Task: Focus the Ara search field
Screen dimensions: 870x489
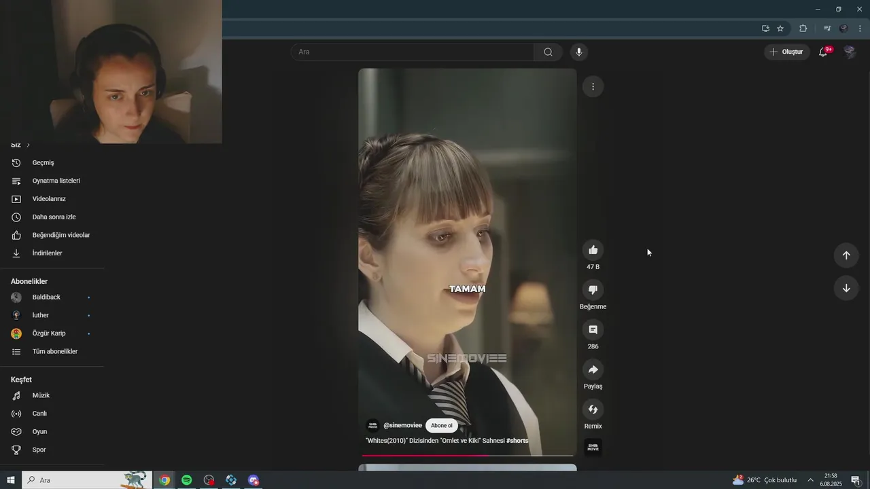Action: [413, 52]
